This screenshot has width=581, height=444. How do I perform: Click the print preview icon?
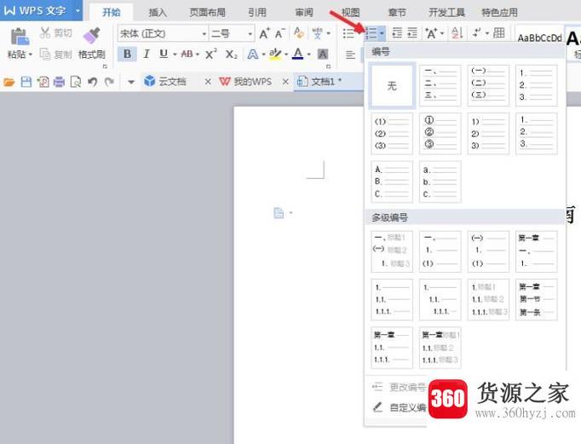pyautogui.click(x=76, y=82)
